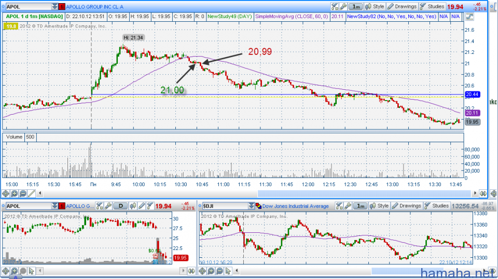Image resolution: width=498 pixels, height=279 pixels.
Task: Click the scissors/share icon in main chart toolbar
Action: pyautogui.click(x=335, y=6)
